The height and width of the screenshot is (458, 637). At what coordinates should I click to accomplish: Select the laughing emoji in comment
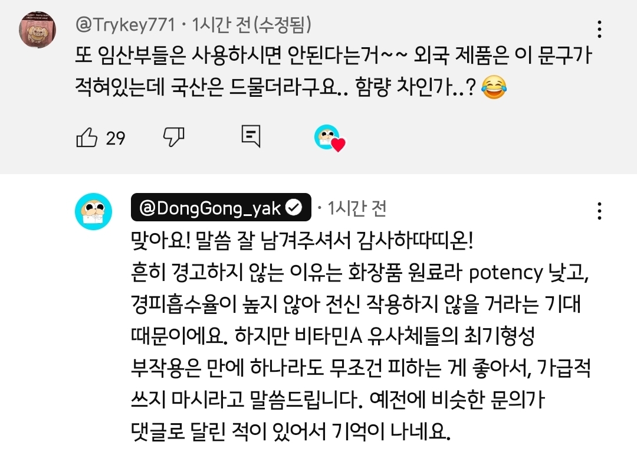(494, 87)
